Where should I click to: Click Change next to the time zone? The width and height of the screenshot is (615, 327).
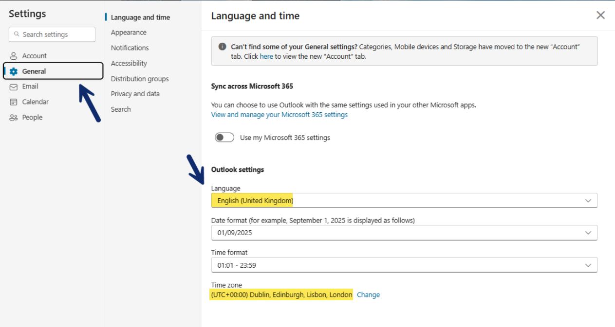click(x=368, y=295)
